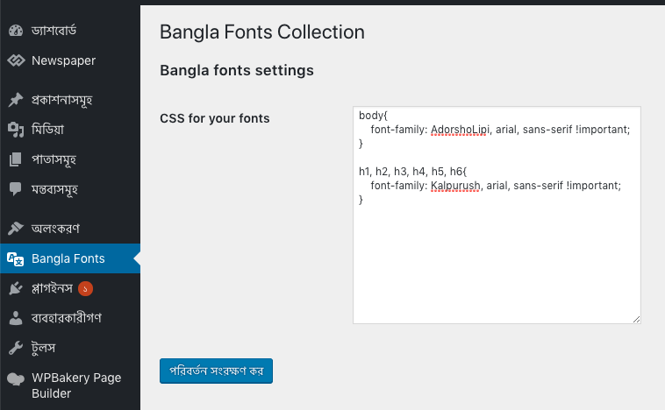
Task: Click inside the CSS for your fonts textarea
Action: coord(497,216)
